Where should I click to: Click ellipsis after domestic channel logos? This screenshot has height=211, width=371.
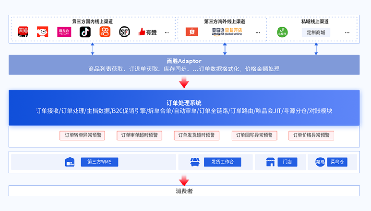click(x=167, y=33)
